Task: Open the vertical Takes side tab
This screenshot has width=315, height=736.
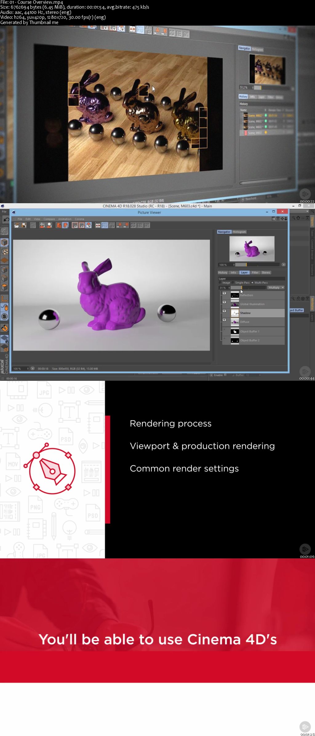Action: click(x=312, y=233)
